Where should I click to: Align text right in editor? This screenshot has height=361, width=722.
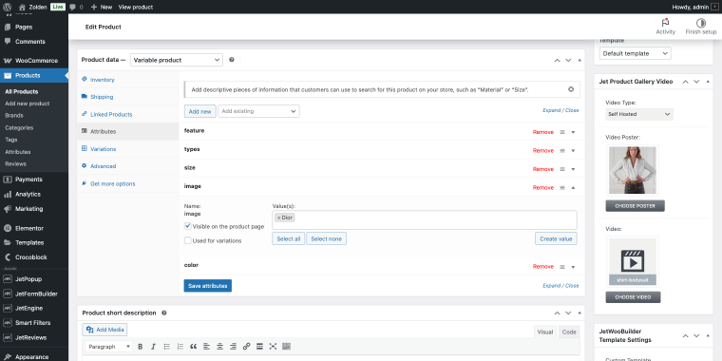(233, 346)
